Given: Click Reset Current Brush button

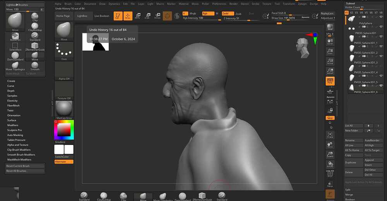Looking at the screenshot, I should 25,166.
